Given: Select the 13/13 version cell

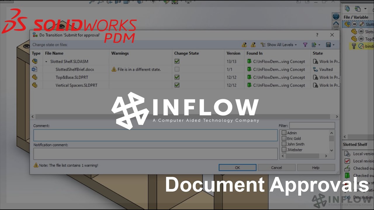Looking at the screenshot, I should 231,62.
